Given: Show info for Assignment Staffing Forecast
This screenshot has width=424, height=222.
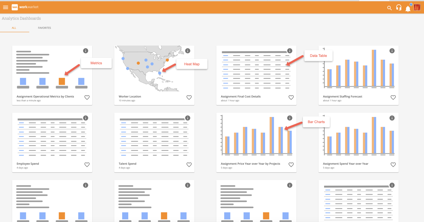Looking at the screenshot, I should pyautogui.click(x=392, y=51).
